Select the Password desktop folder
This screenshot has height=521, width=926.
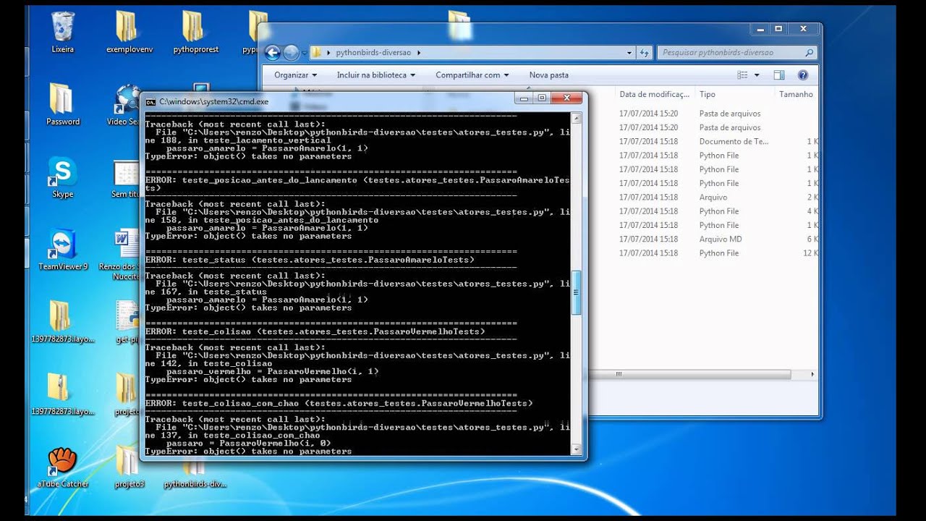63,105
